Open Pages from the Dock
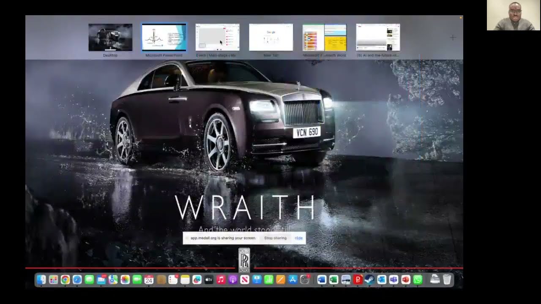Viewport: 541px width, 304px height. [x=280, y=280]
